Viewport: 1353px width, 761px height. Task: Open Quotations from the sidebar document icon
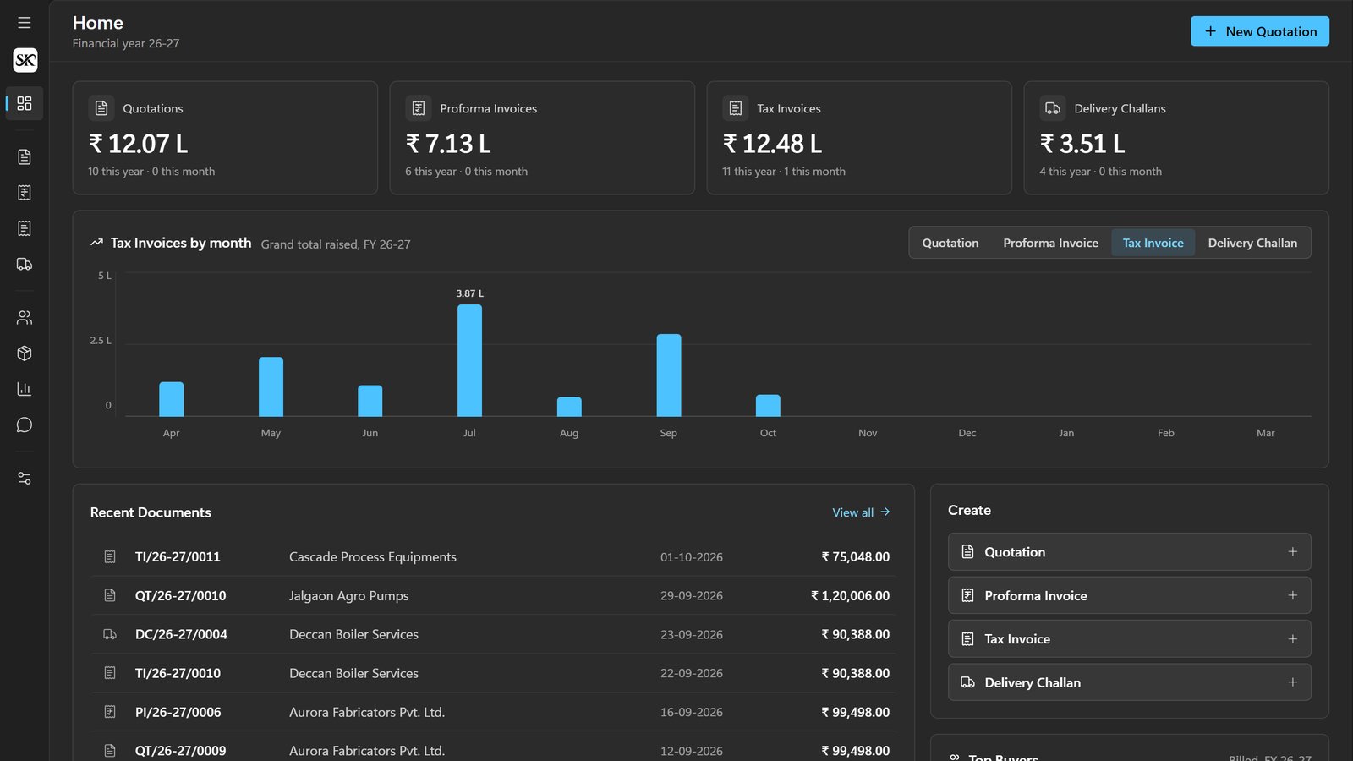point(25,157)
